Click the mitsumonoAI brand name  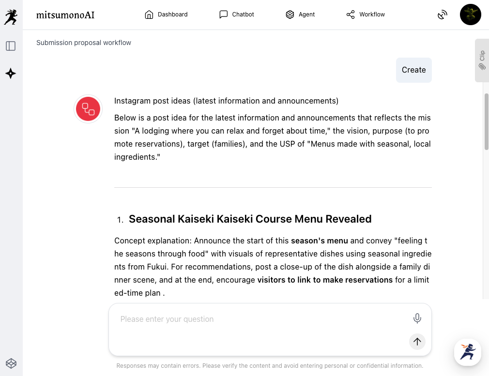(65, 15)
